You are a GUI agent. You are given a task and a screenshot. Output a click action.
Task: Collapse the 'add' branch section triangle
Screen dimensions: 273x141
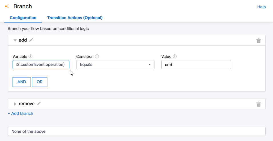(x=15, y=40)
